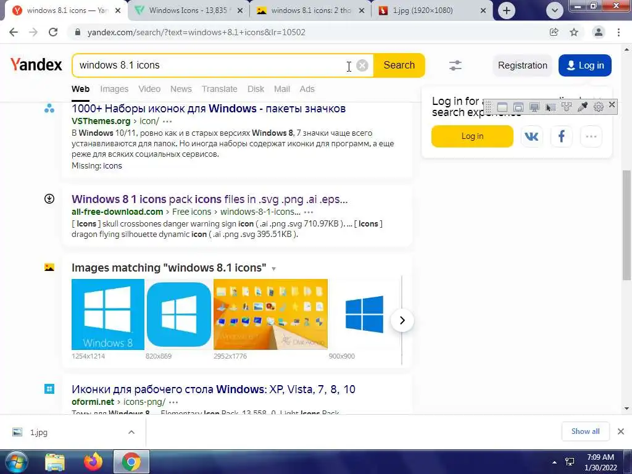The width and height of the screenshot is (632, 474).
Task: Click the full screen monitor capture icon
Action: [534, 107]
